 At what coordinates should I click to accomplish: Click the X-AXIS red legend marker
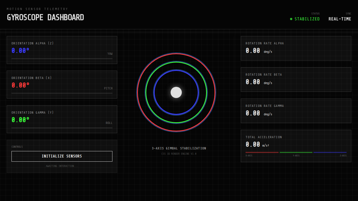click(262, 152)
